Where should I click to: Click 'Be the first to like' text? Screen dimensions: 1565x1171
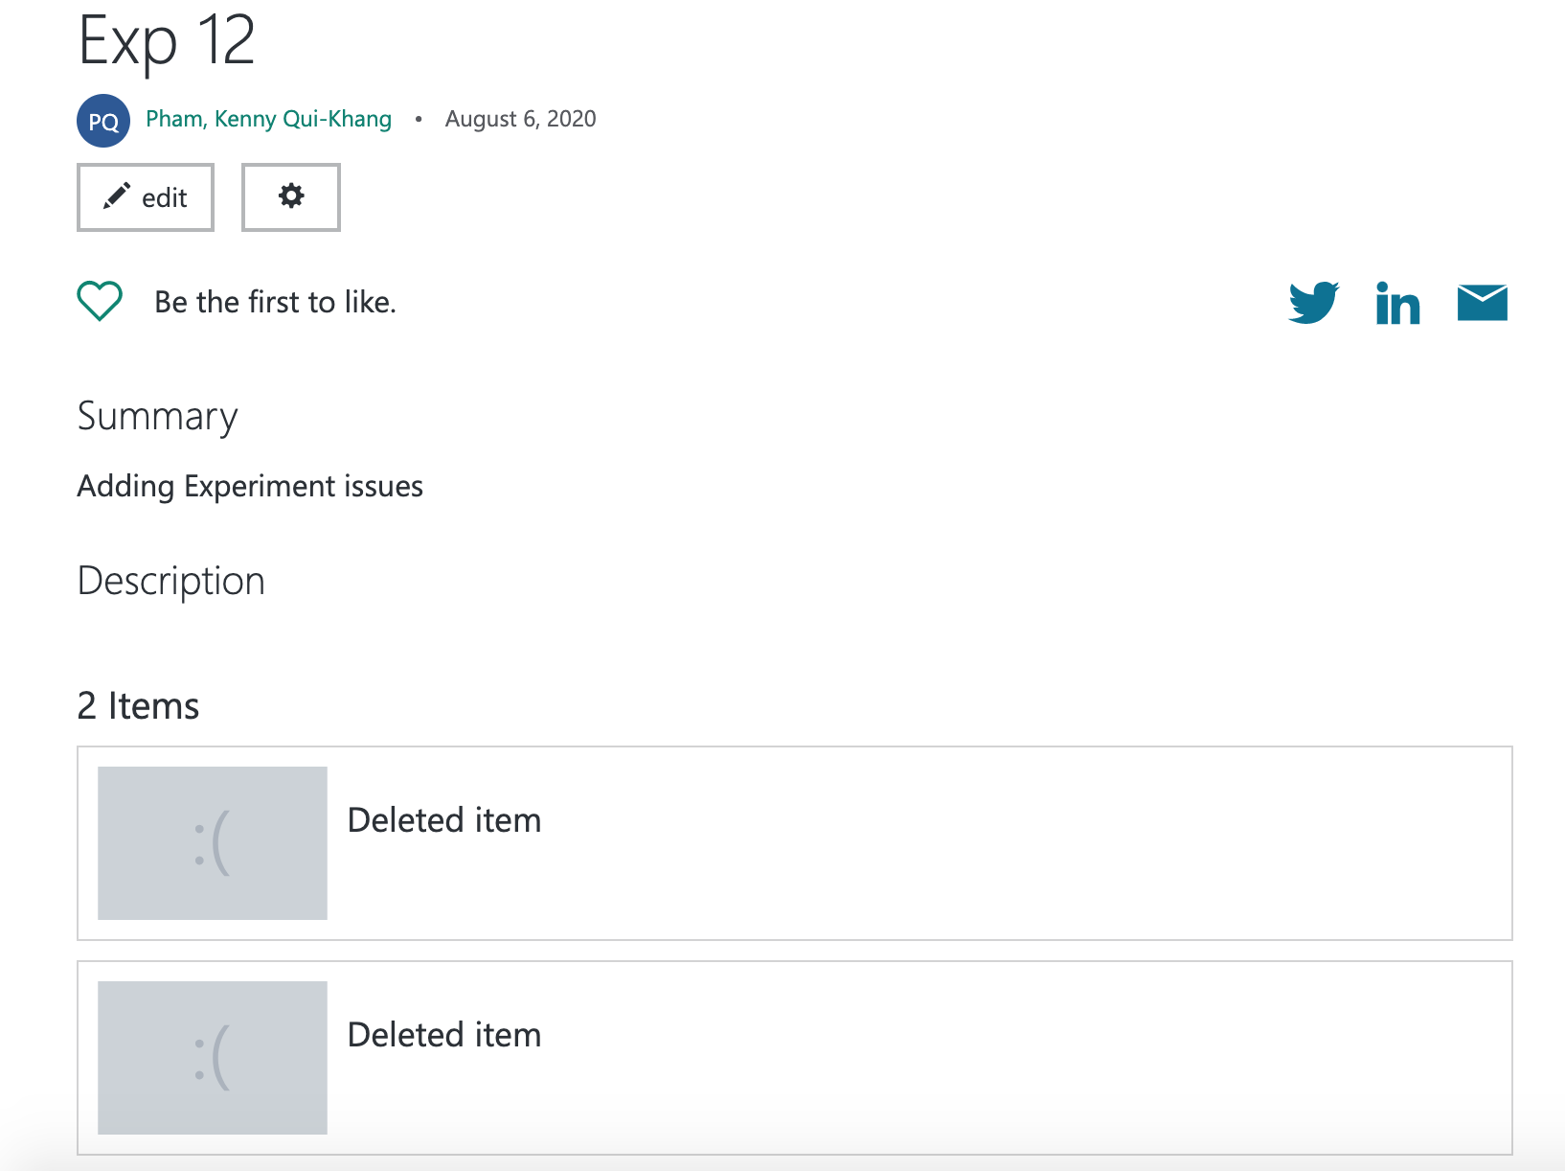[x=276, y=301]
